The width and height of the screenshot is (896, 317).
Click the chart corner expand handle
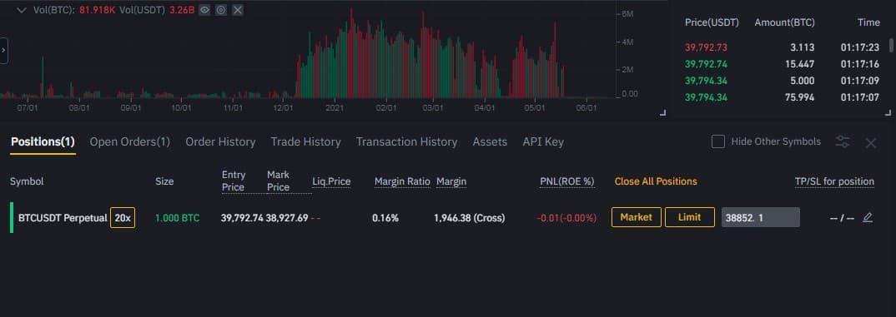[x=663, y=113]
